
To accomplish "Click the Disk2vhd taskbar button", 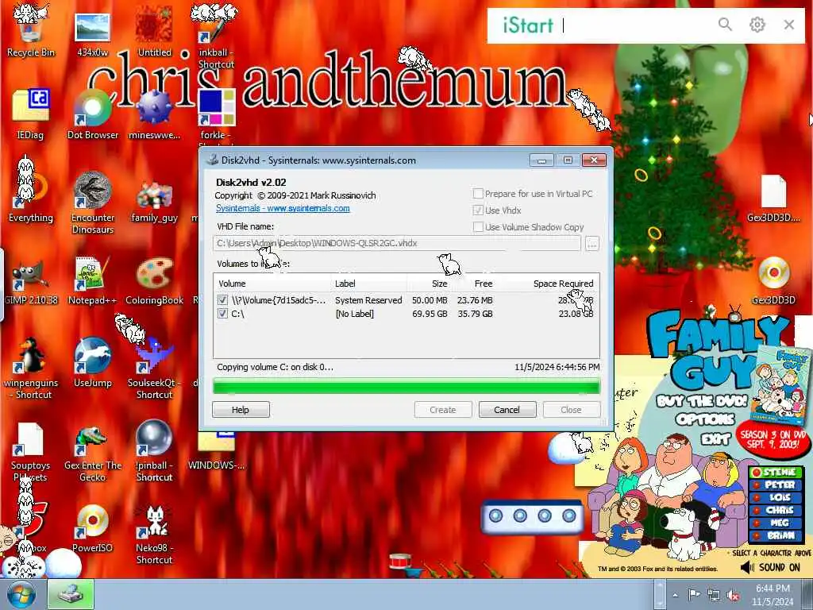I will (71, 595).
